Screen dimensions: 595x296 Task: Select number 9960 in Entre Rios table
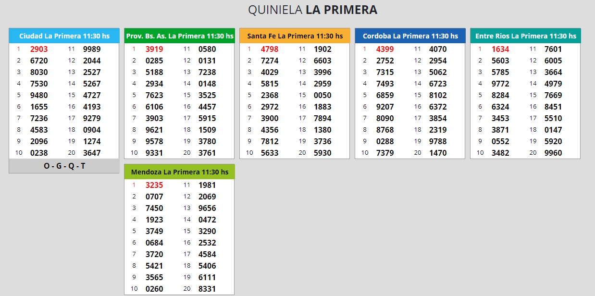[x=553, y=153]
